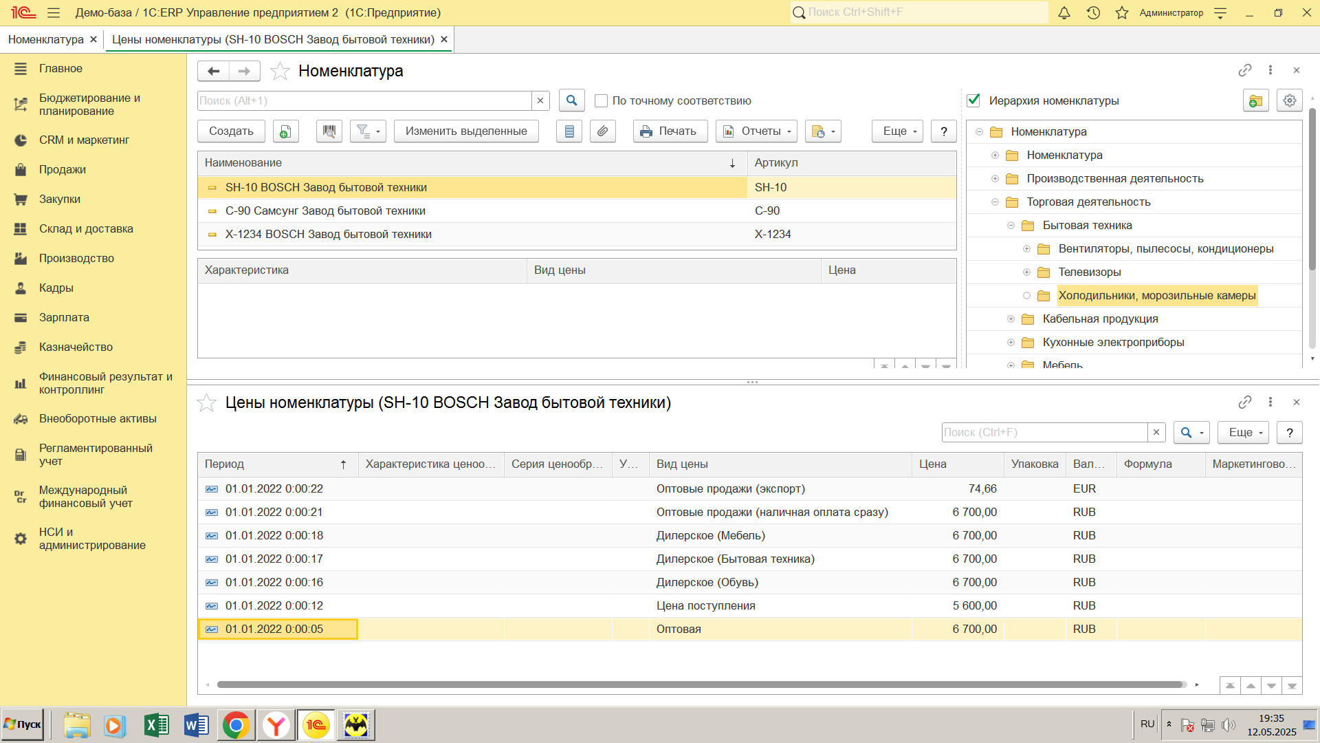Toggle По точному соответствию checkbox
This screenshot has width=1320, height=743.
tap(601, 100)
